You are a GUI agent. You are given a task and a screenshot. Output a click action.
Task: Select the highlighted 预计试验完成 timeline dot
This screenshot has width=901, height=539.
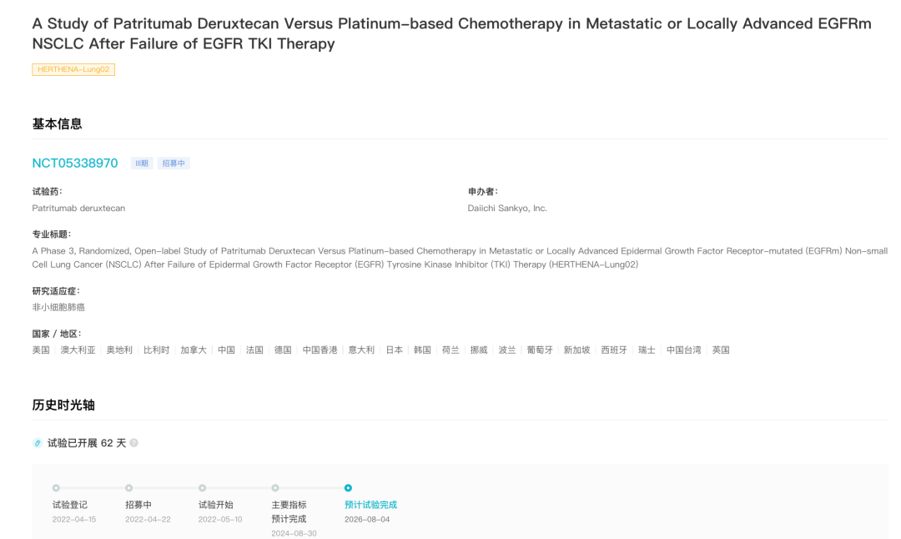pyautogui.click(x=348, y=488)
